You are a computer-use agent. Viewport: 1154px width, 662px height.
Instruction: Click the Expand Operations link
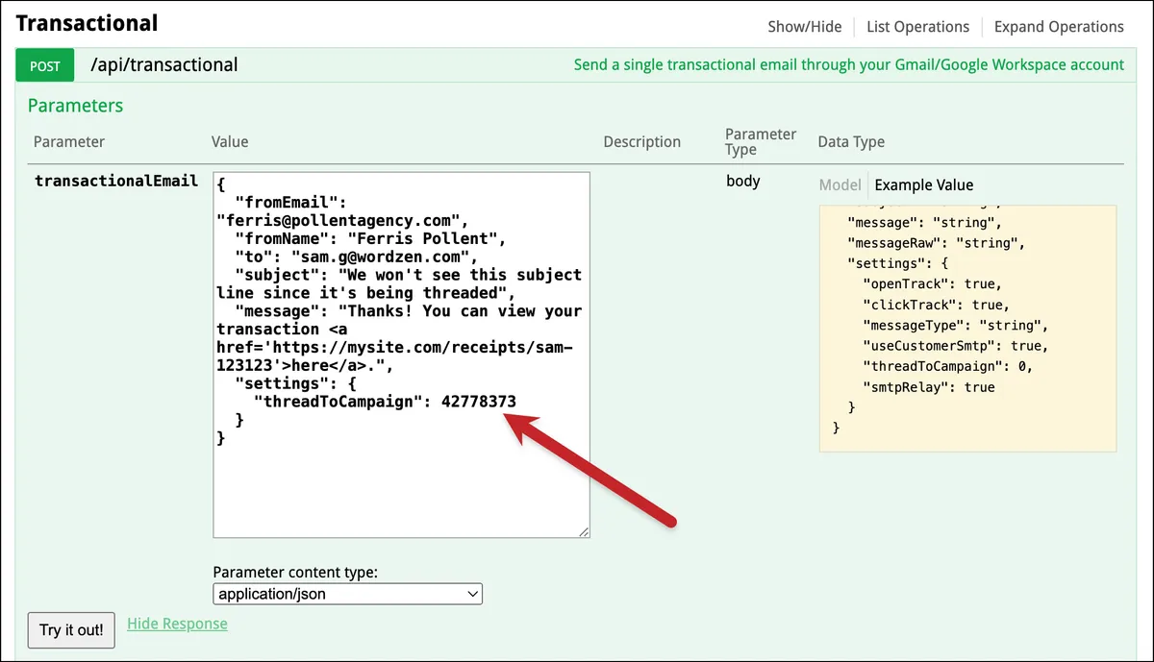[1059, 27]
